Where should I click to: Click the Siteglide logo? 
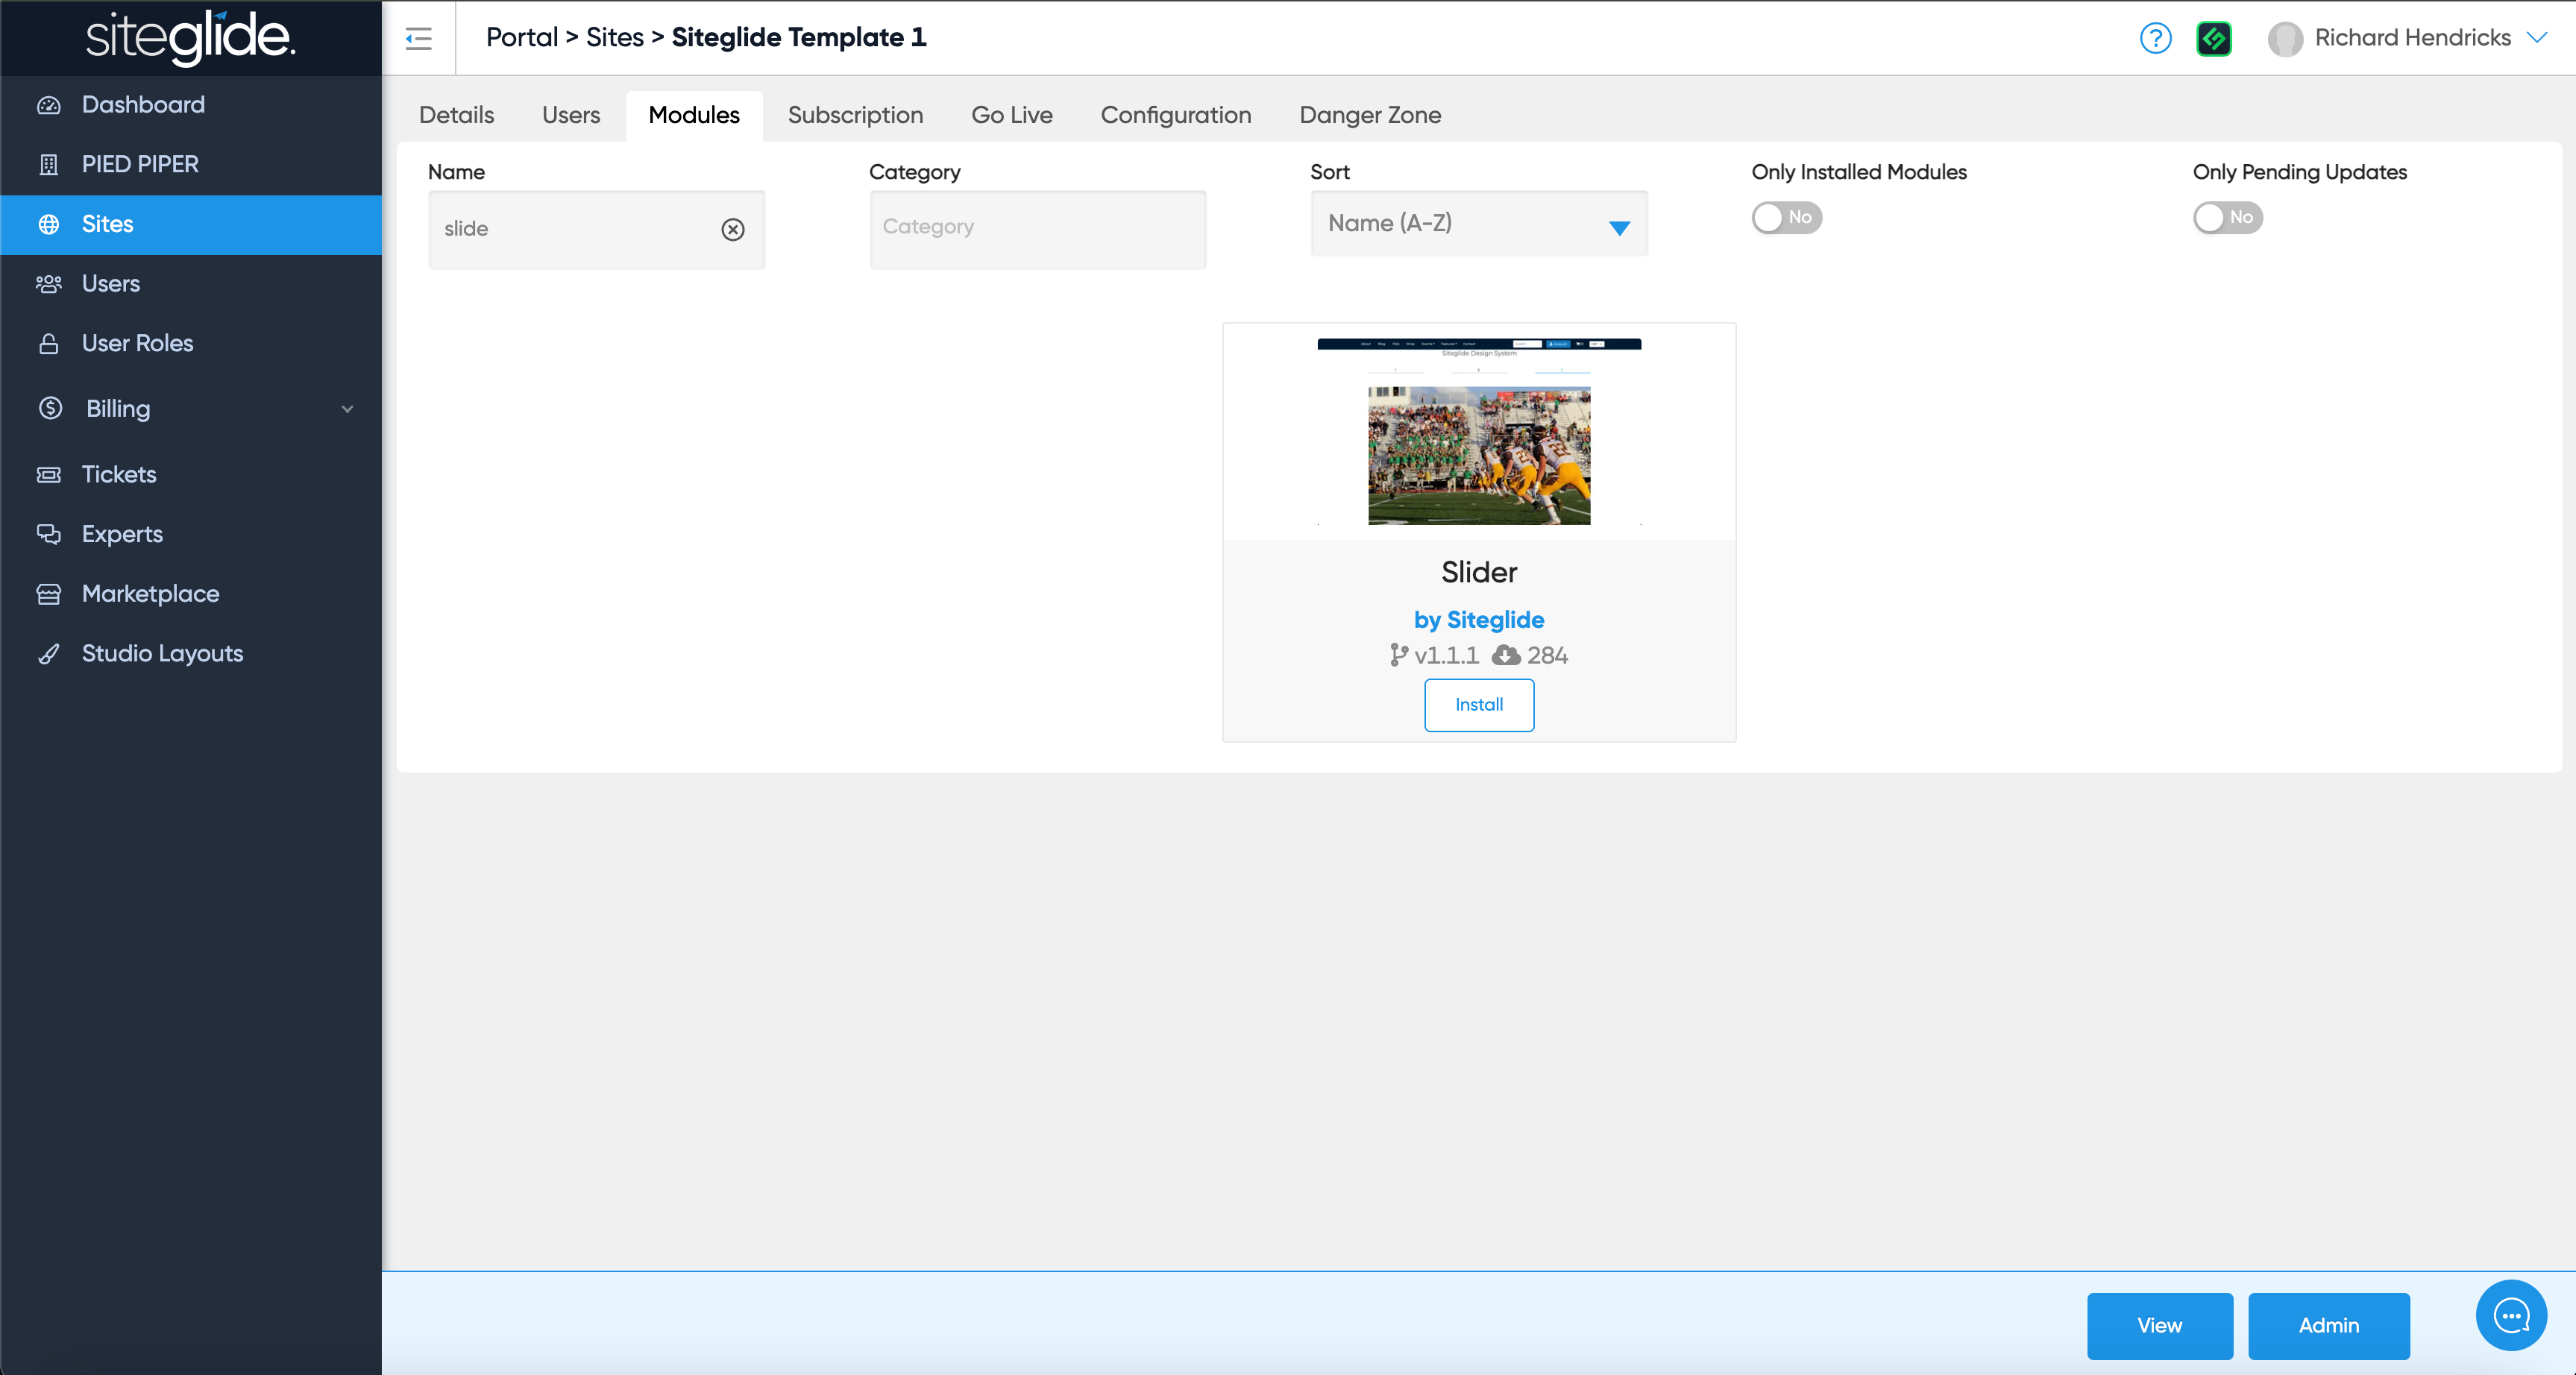tap(190, 38)
